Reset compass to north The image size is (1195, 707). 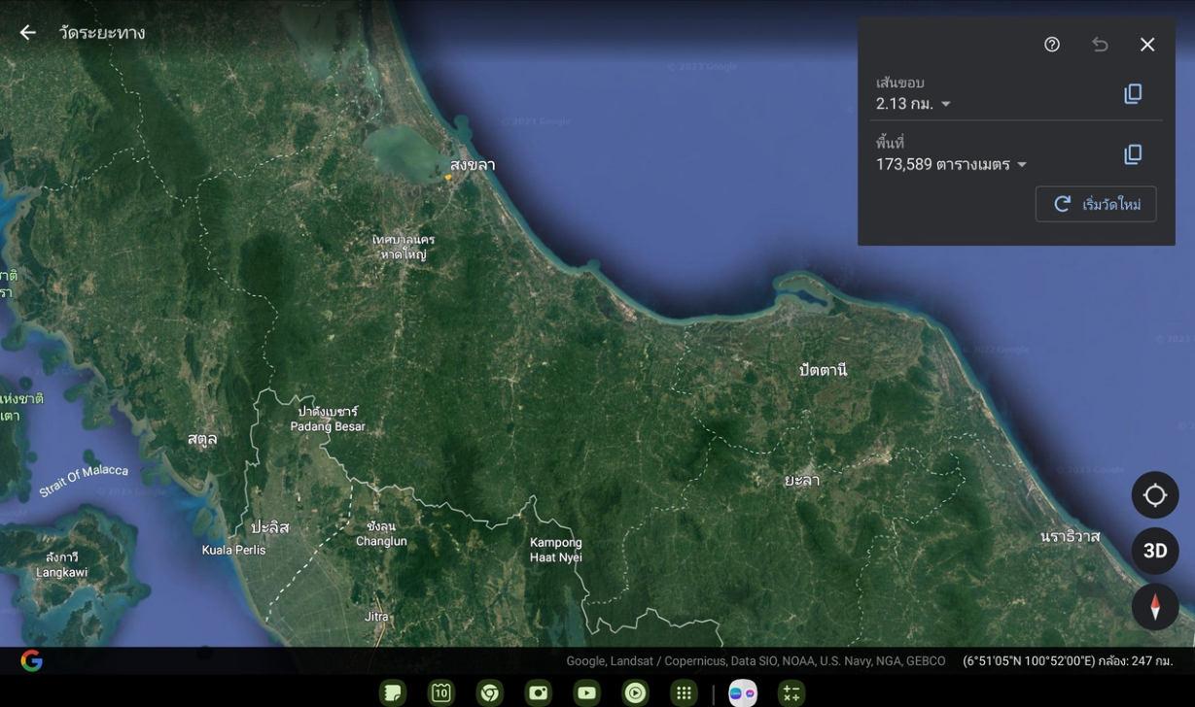pos(1155,607)
